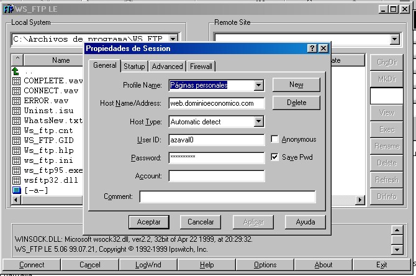The height and width of the screenshot is (276, 416).
Task: Toggle the Anonymous checkbox
Action: 274,139
